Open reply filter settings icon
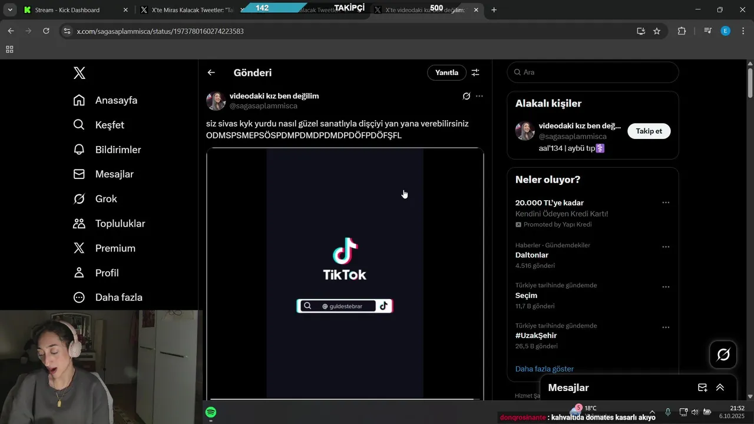Screen dimensions: 754x424 coord(475,72)
